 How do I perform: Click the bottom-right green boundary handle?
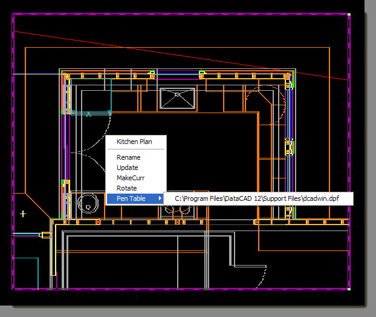click(349, 289)
